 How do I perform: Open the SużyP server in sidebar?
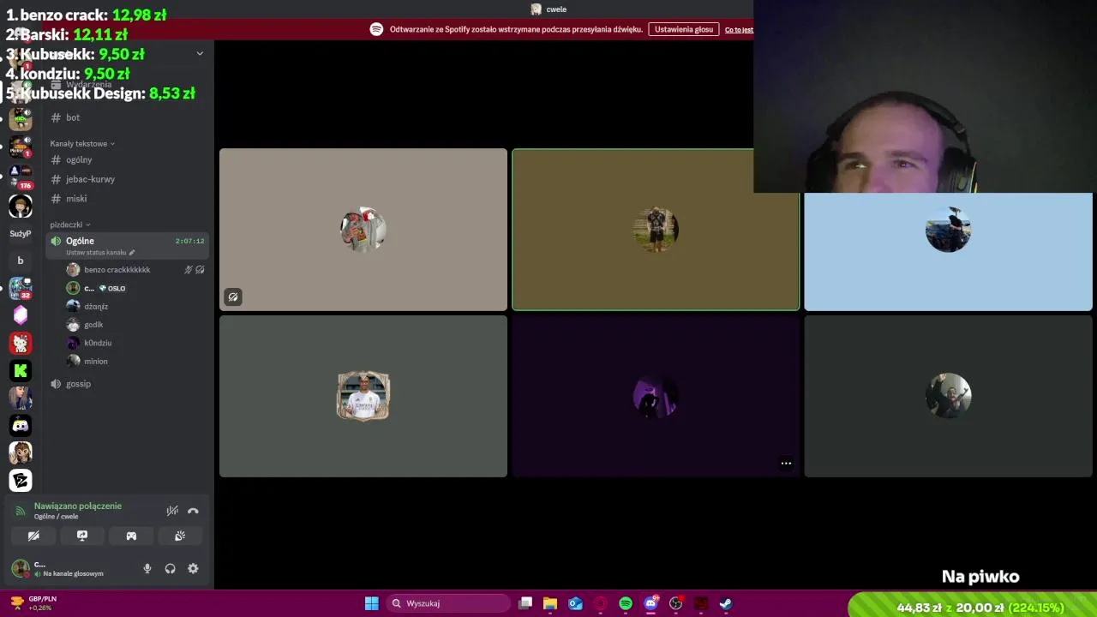[x=21, y=233]
